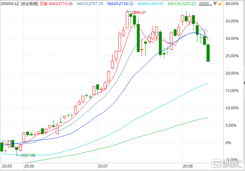Click the orange unlock padlock icon
245x171 pixels.
coord(221,4)
